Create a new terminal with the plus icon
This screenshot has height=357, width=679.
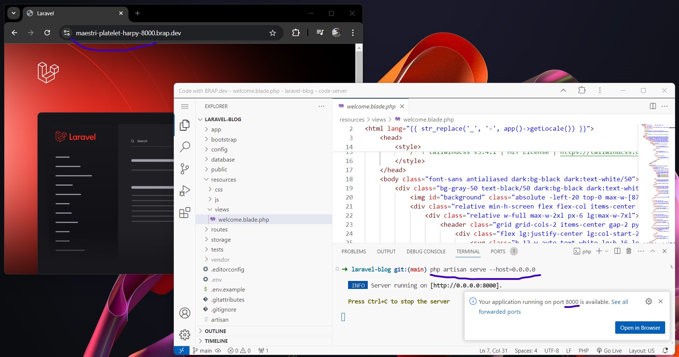(x=599, y=251)
